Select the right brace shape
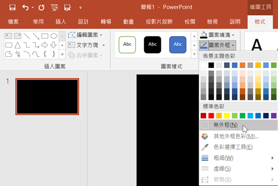Viewport: 278px width, 186px height. tap(53, 54)
